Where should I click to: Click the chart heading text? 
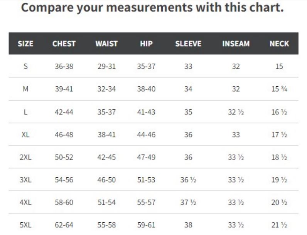pos(152,7)
